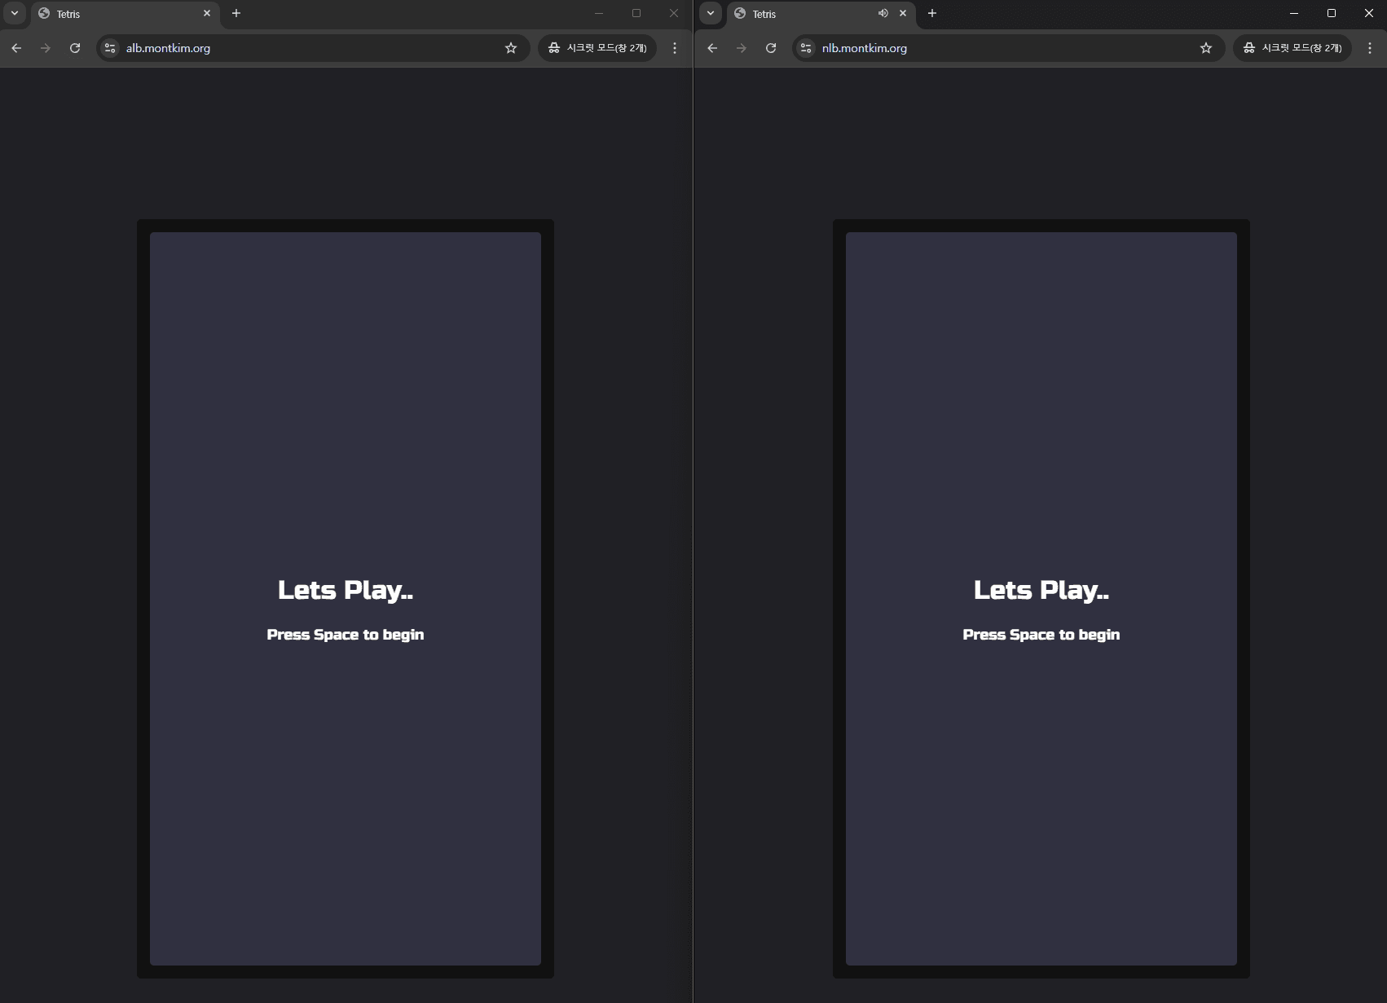Bookmark nlb.montkim.org with the star icon
Viewport: 1387px width, 1003px height.
[x=1206, y=48]
